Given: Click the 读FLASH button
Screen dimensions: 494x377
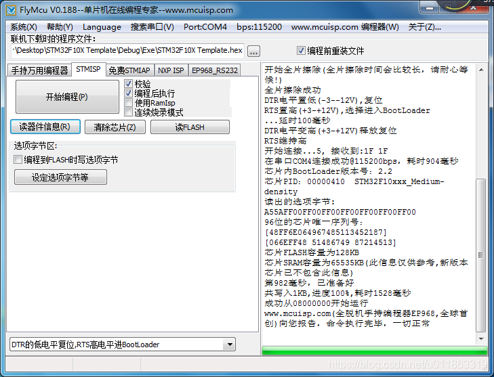Looking at the screenshot, I should tap(190, 127).
